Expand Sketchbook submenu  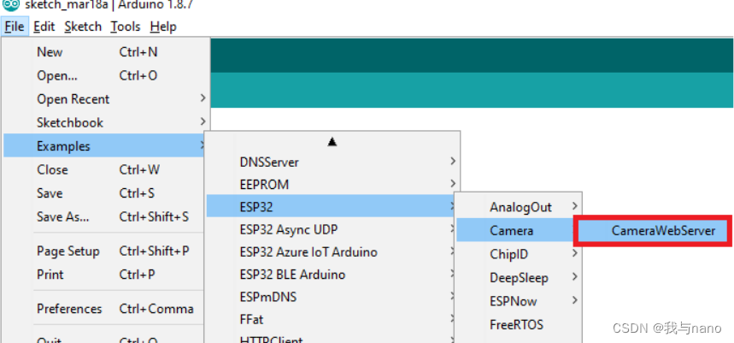pyautogui.click(x=106, y=122)
